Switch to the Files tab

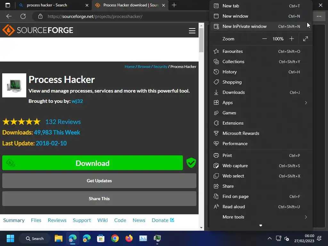pyautogui.click(x=36, y=220)
